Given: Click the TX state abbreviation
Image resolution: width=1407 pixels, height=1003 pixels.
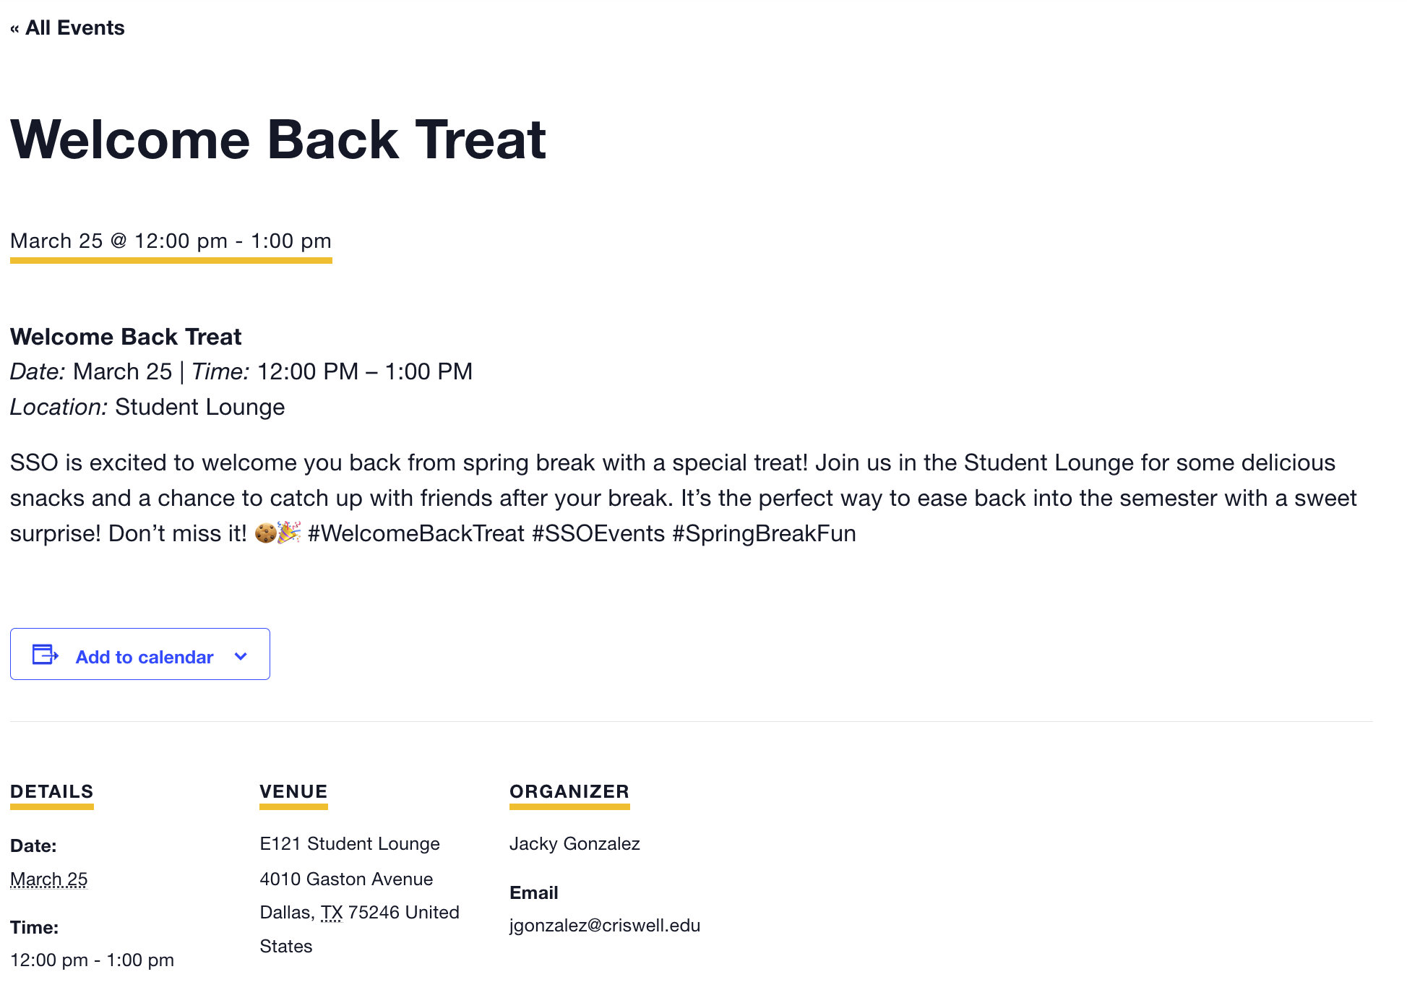Looking at the screenshot, I should point(332,913).
